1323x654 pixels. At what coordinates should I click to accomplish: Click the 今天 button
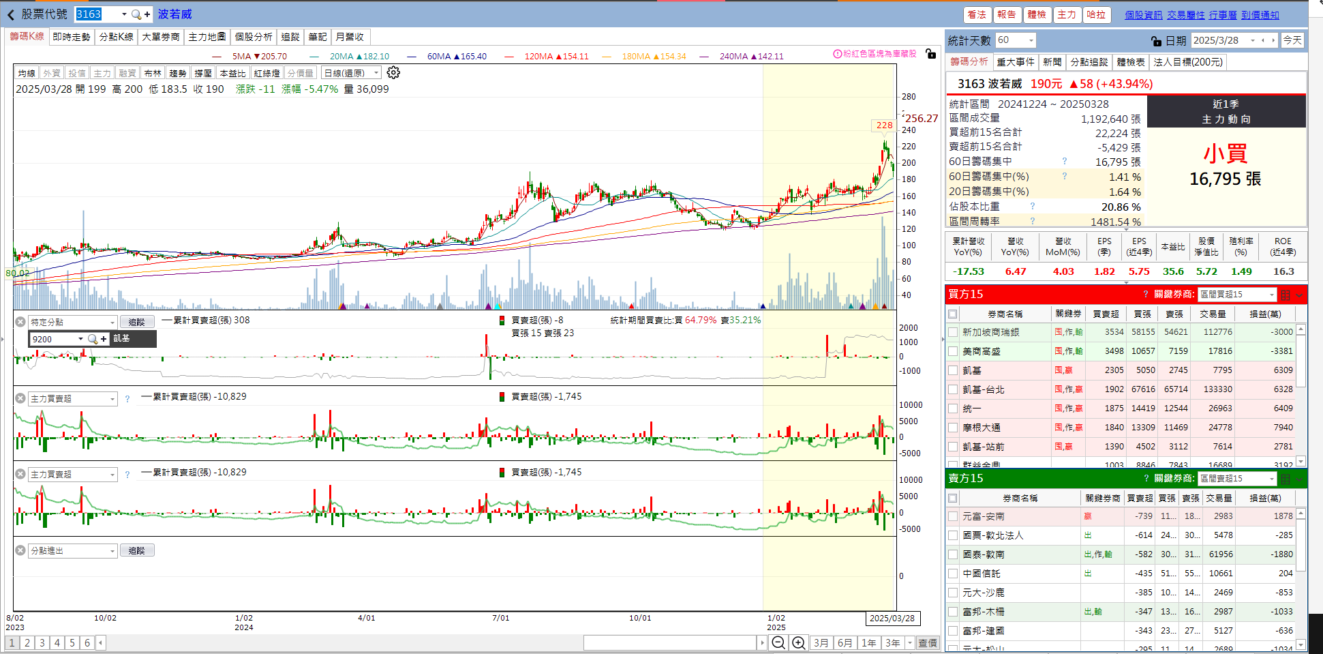tap(1292, 41)
